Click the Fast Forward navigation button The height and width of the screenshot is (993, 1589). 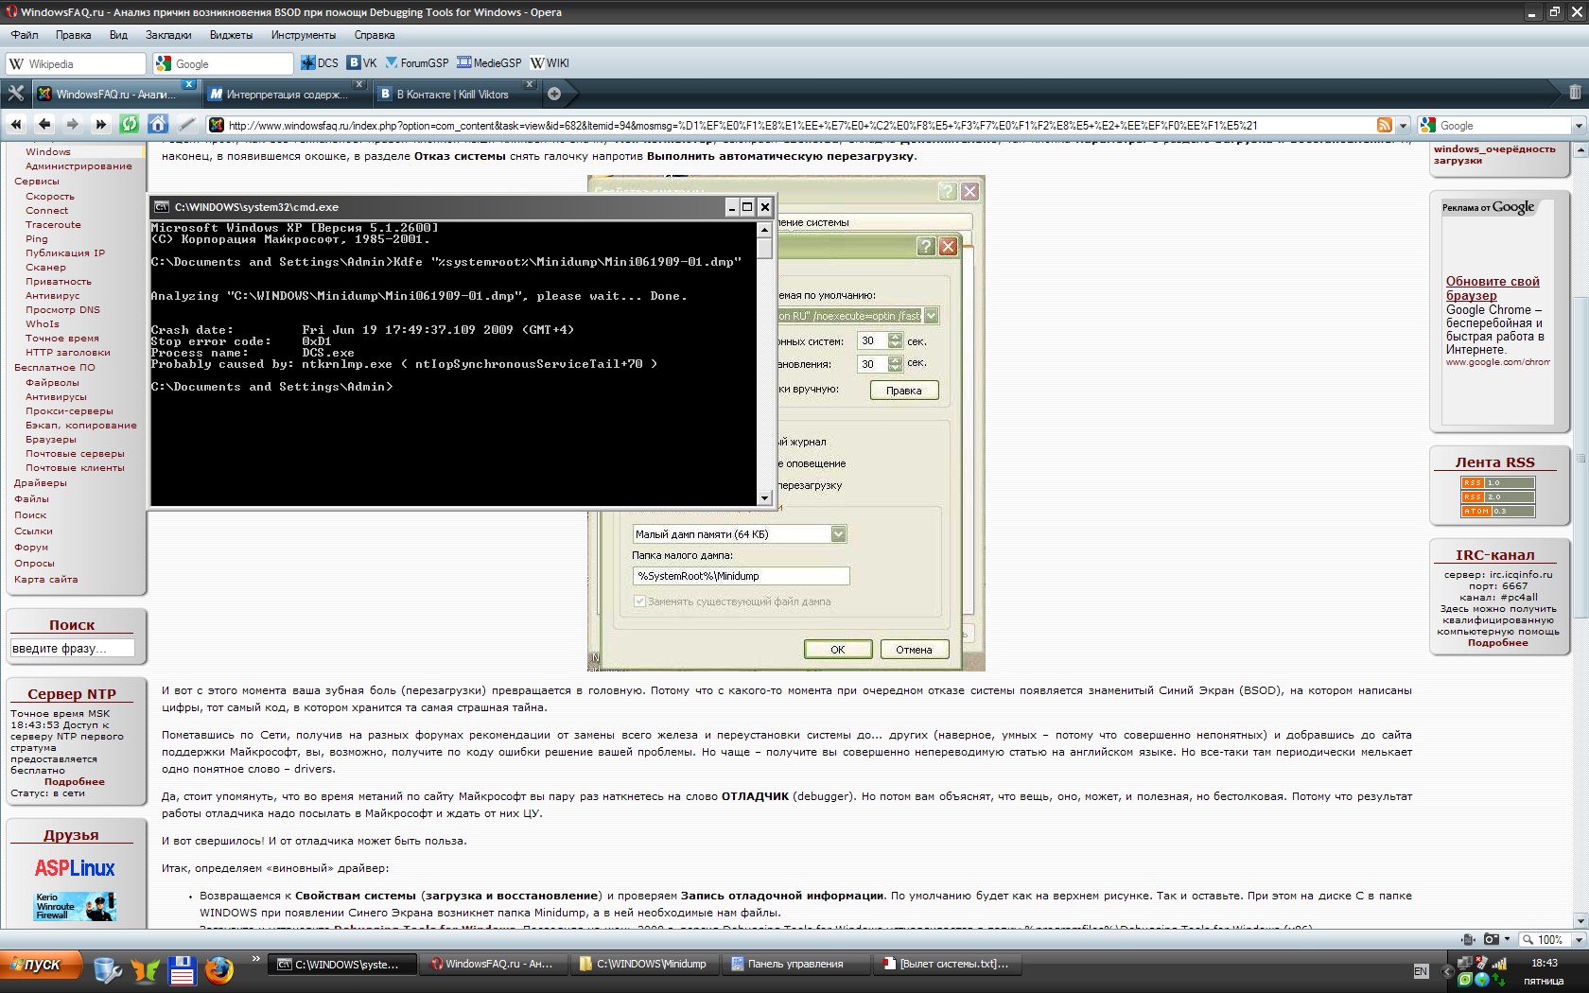pyautogui.click(x=100, y=125)
